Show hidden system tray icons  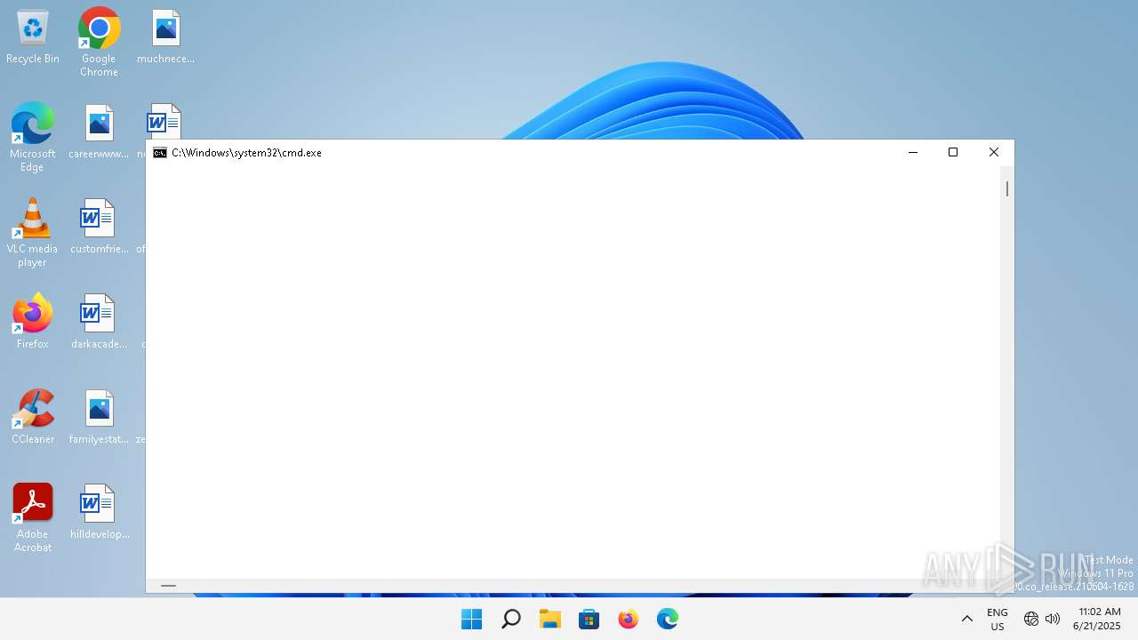pyautogui.click(x=967, y=619)
